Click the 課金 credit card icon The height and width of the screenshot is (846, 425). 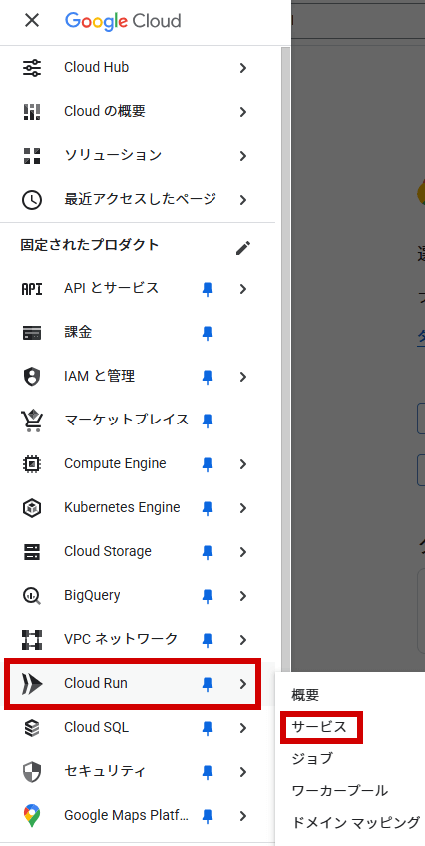coord(32,333)
